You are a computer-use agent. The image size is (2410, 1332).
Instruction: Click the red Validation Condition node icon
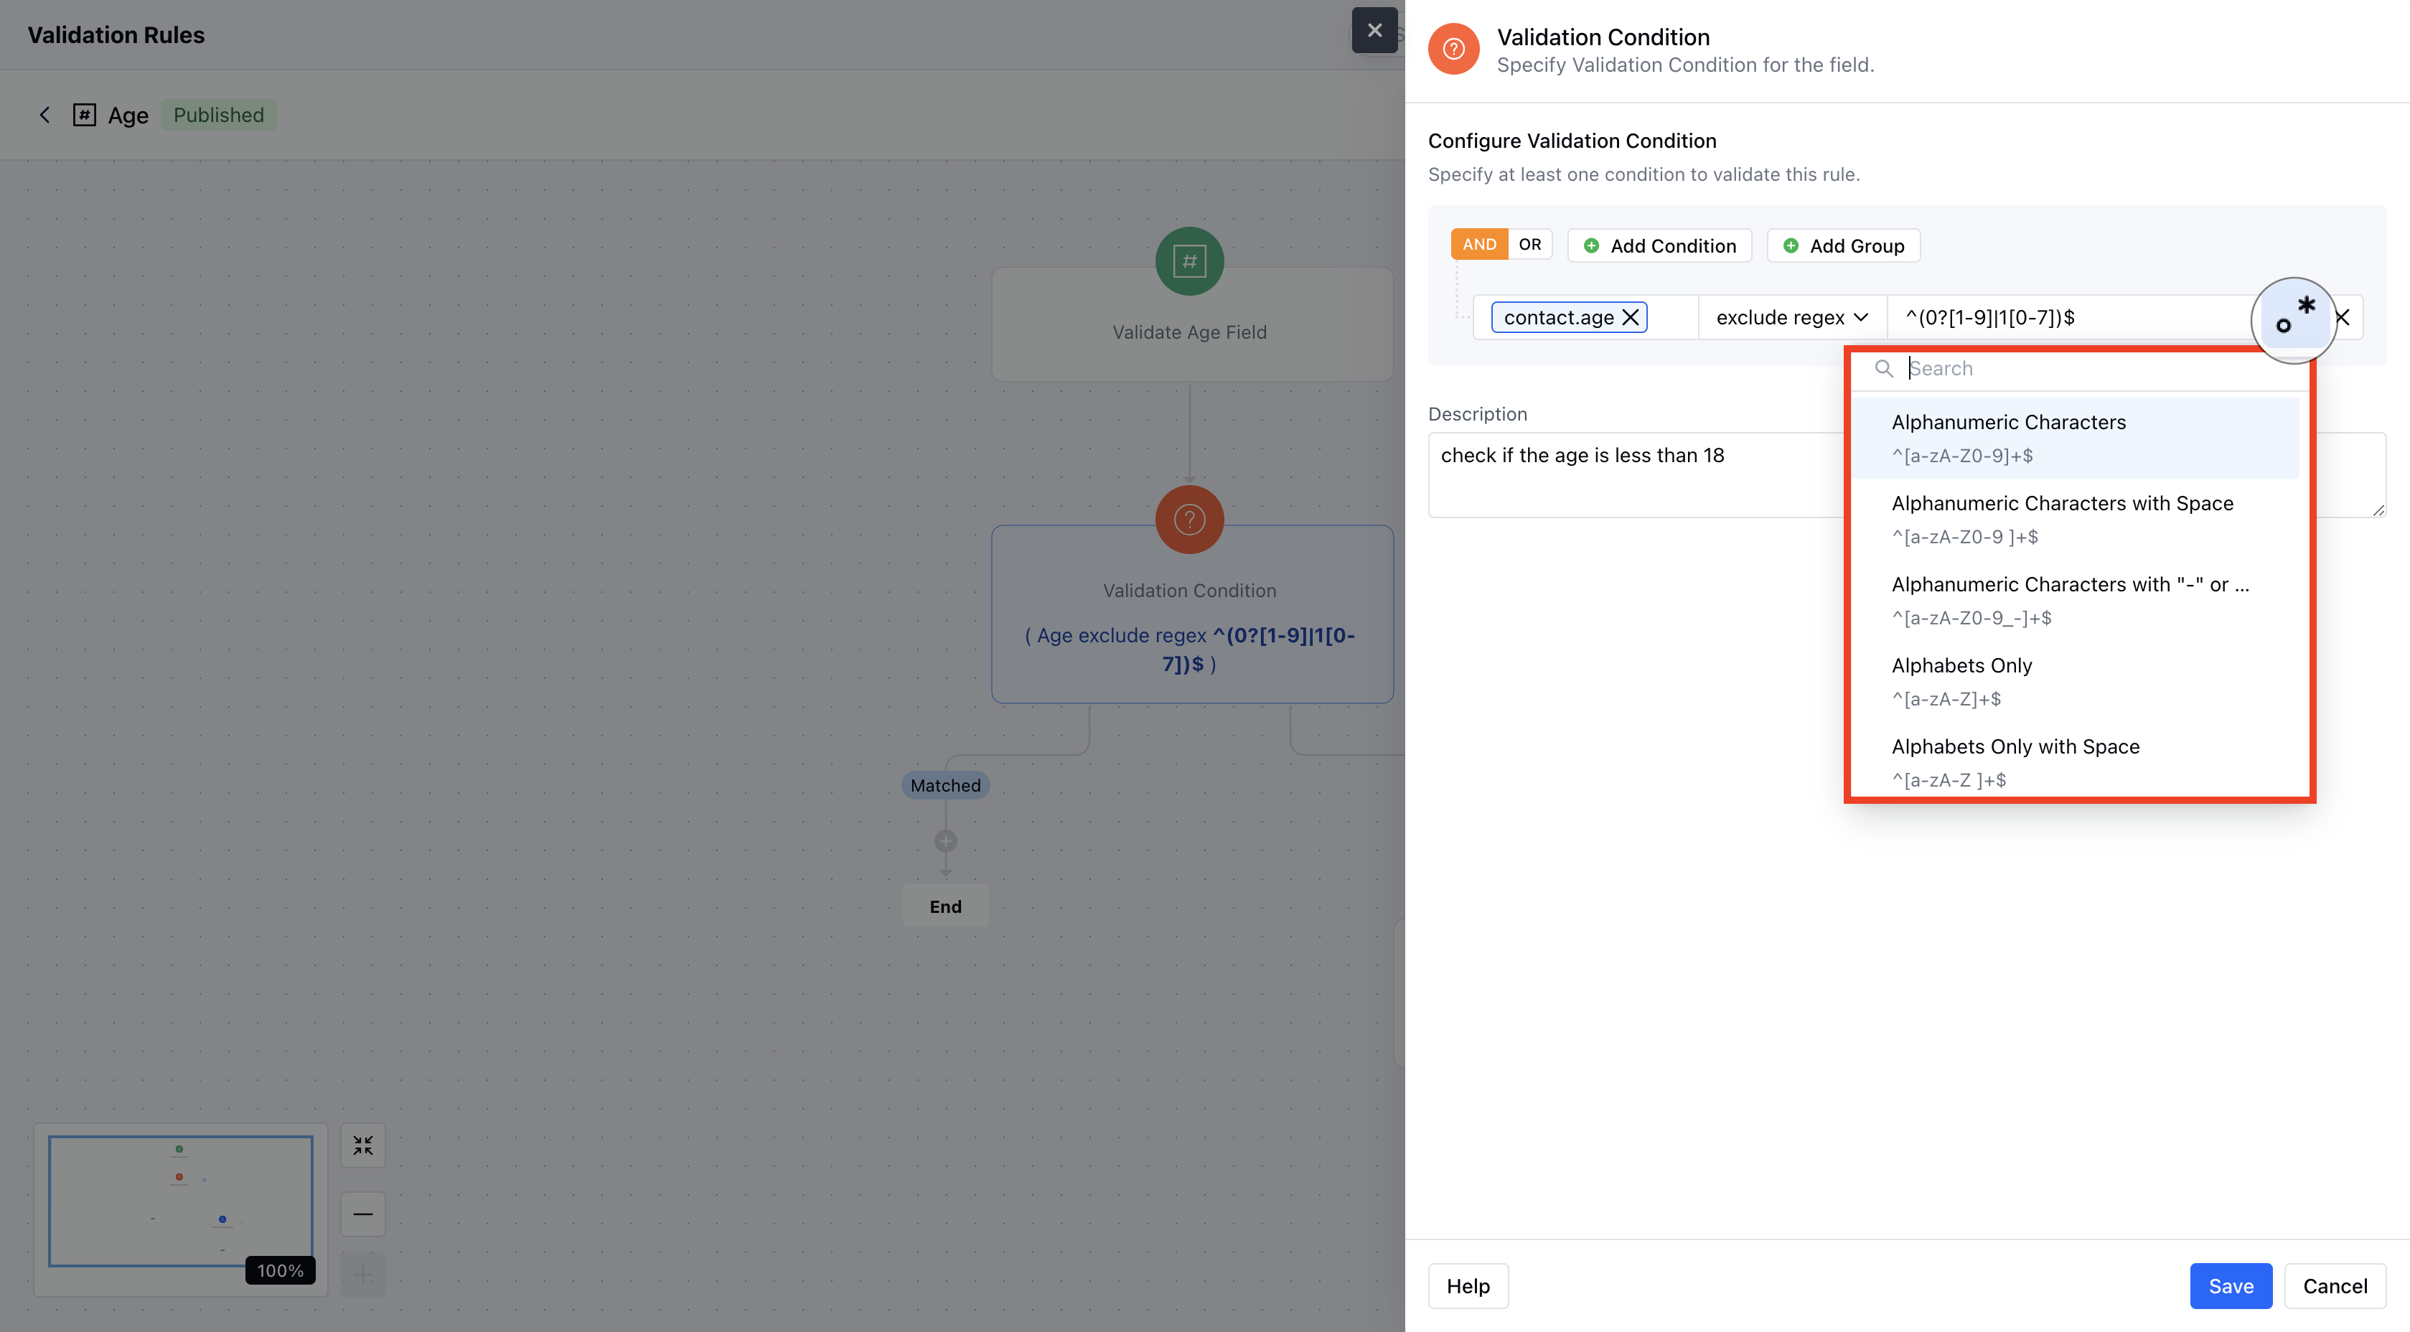[x=1189, y=519]
